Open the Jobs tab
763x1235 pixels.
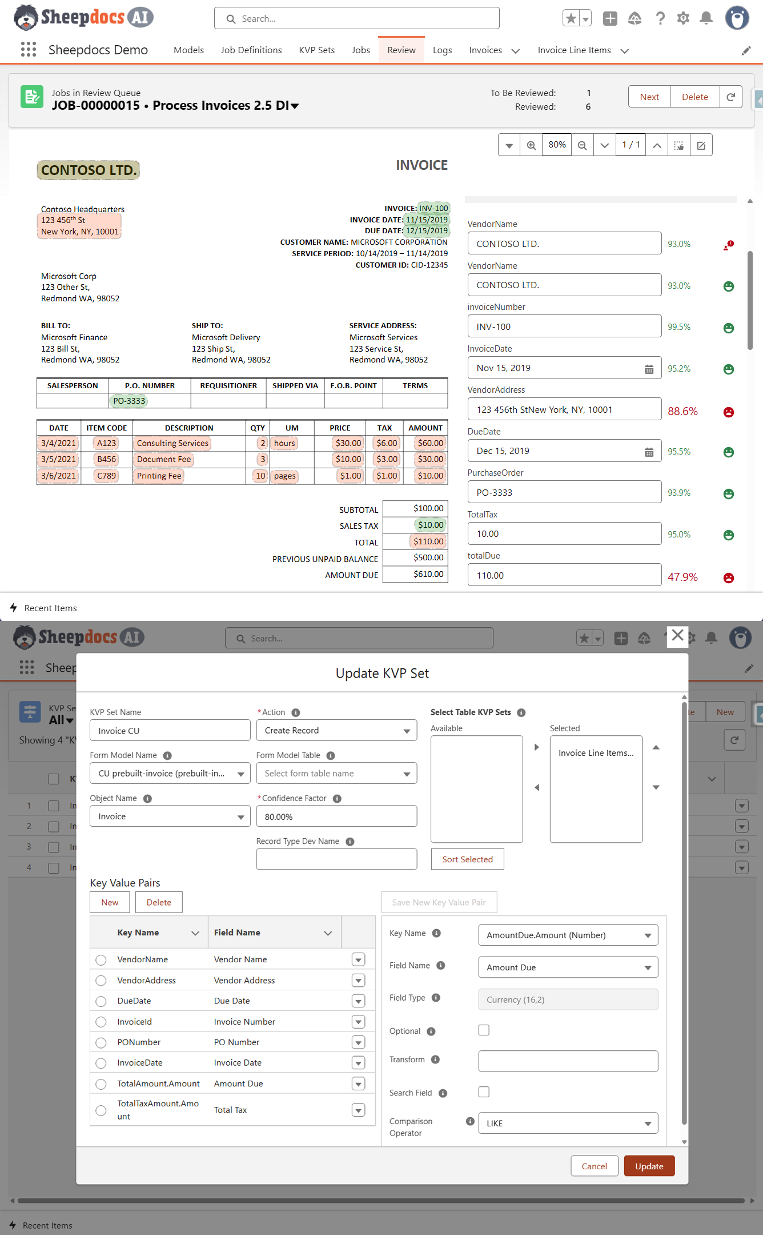[x=361, y=50]
